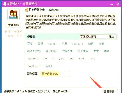The width and height of the screenshot is (122, 93).
Task: Select the JavaScript tag
Action: tap(34, 66)
